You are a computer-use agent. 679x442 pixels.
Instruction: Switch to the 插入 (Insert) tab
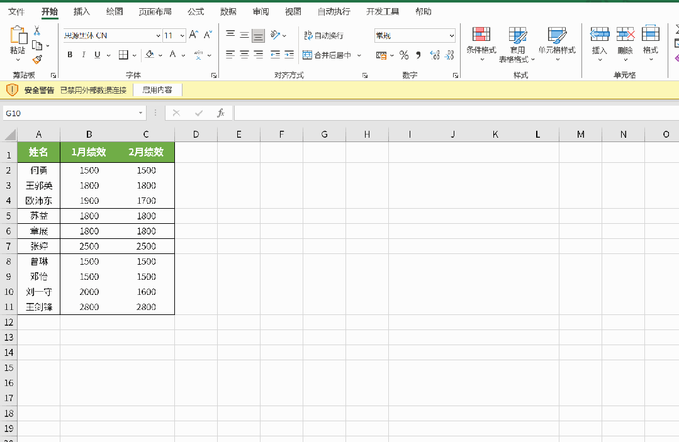coord(81,12)
